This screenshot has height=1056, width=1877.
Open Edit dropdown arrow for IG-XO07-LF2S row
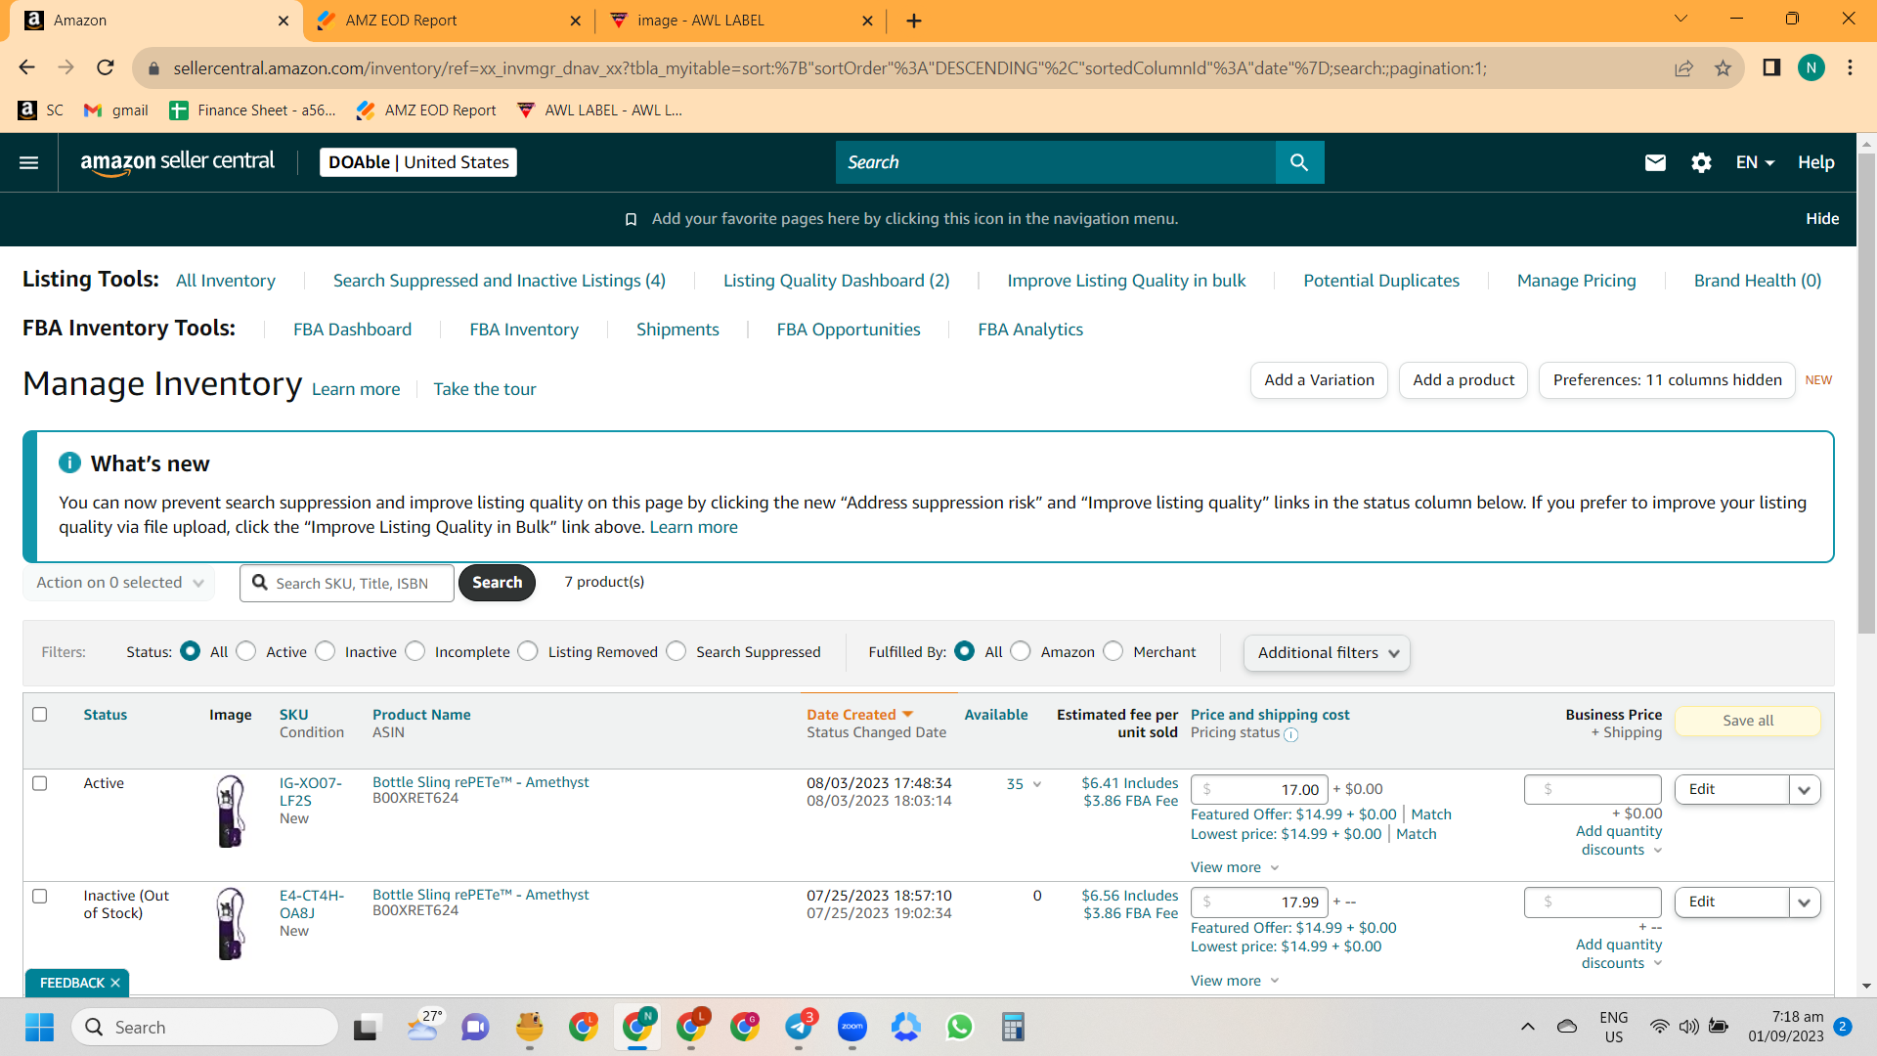(1805, 790)
